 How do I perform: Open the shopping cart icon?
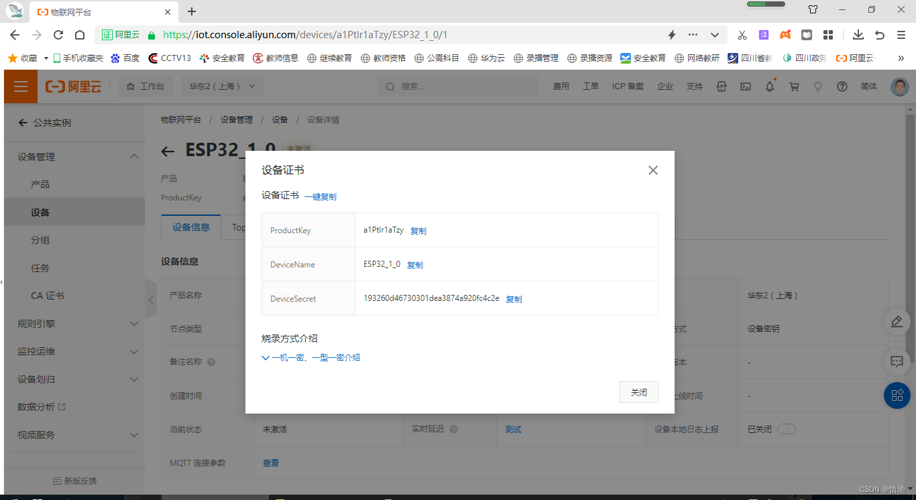tap(794, 86)
